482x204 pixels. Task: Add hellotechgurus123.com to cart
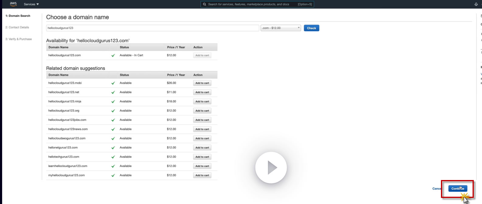202,157
